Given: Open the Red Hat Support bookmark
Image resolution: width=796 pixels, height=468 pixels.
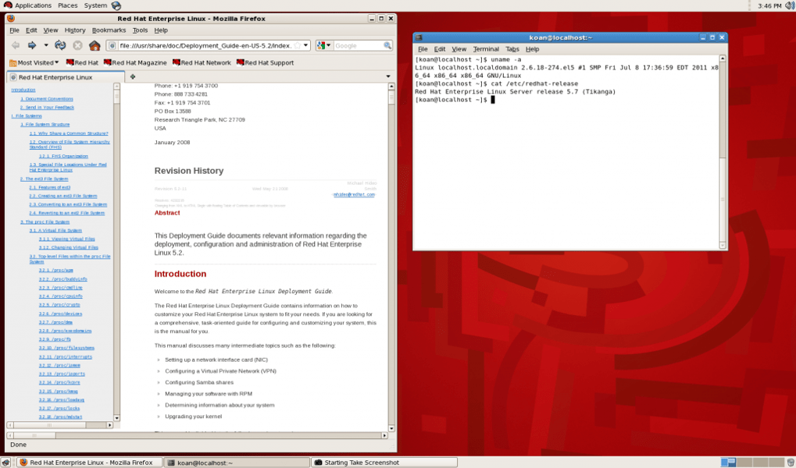Looking at the screenshot, I should tap(265, 63).
